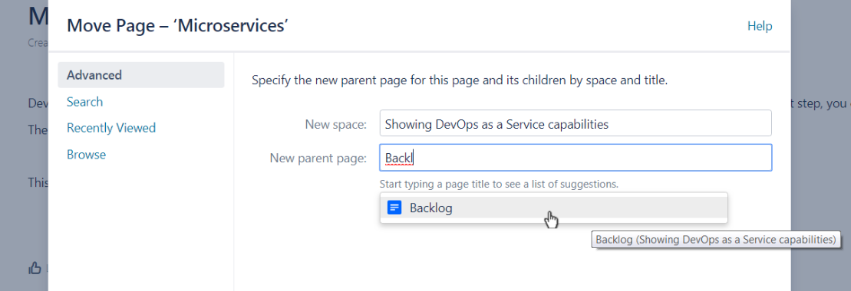Switch to the Search tab
Image resolution: width=851 pixels, height=291 pixels.
(84, 102)
